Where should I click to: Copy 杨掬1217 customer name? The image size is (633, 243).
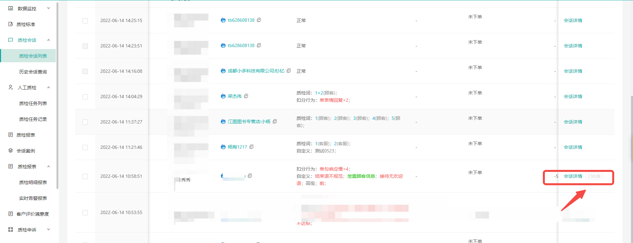click(x=251, y=147)
